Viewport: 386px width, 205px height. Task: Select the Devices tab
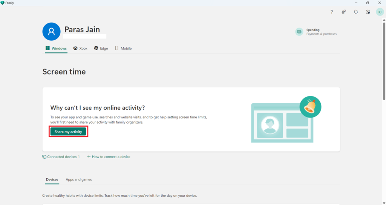(52, 179)
